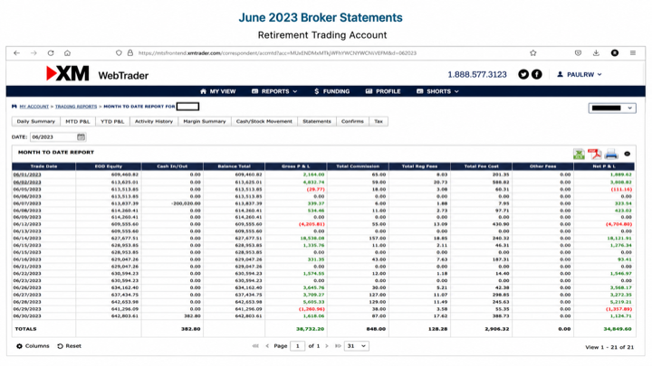Switch to the Cash/Stock Movement tab

tap(264, 122)
